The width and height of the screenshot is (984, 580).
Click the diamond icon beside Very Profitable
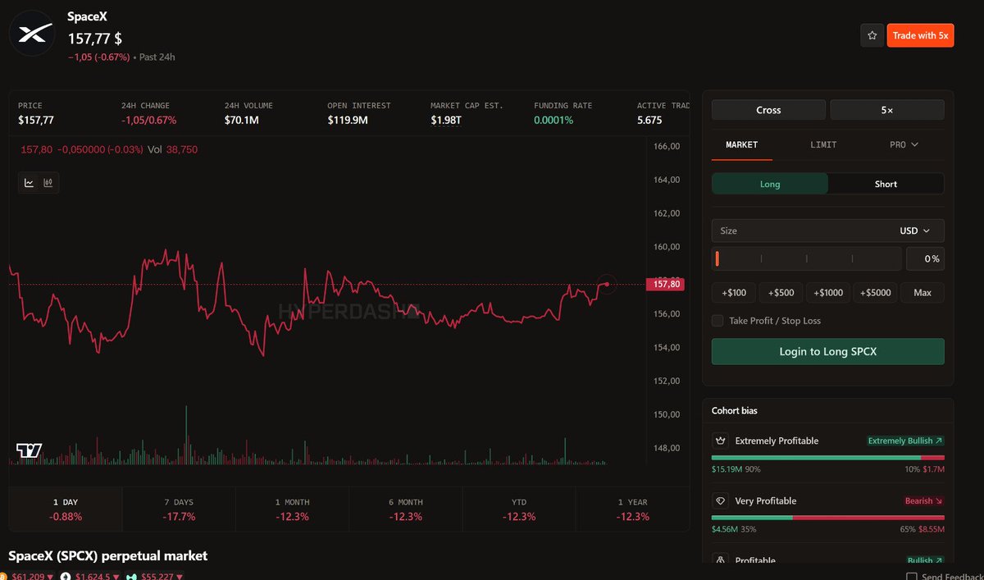click(x=721, y=500)
